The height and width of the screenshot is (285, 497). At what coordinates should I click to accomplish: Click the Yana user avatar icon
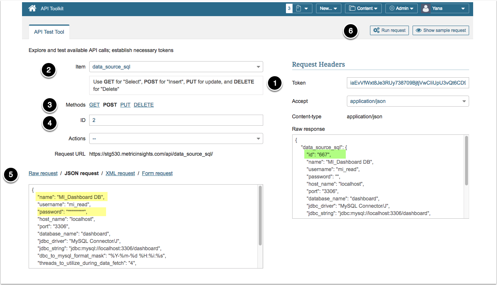(426, 8)
